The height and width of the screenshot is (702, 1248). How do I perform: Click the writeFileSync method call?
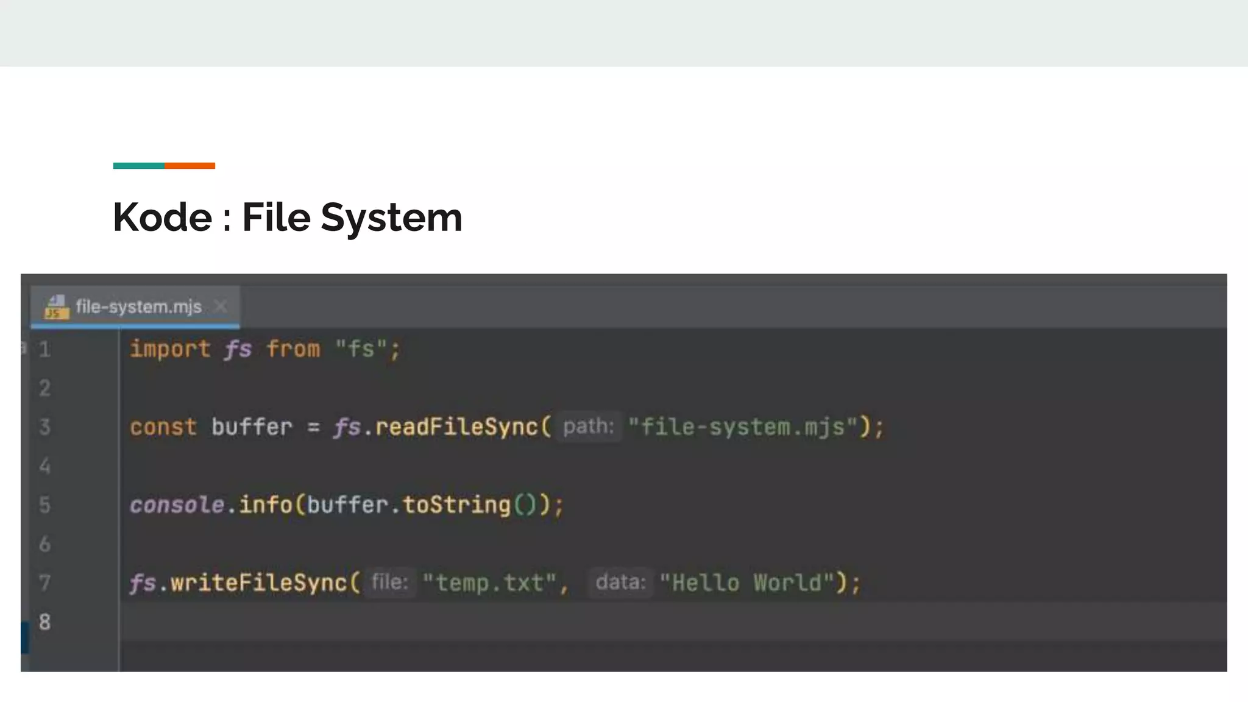pos(259,583)
